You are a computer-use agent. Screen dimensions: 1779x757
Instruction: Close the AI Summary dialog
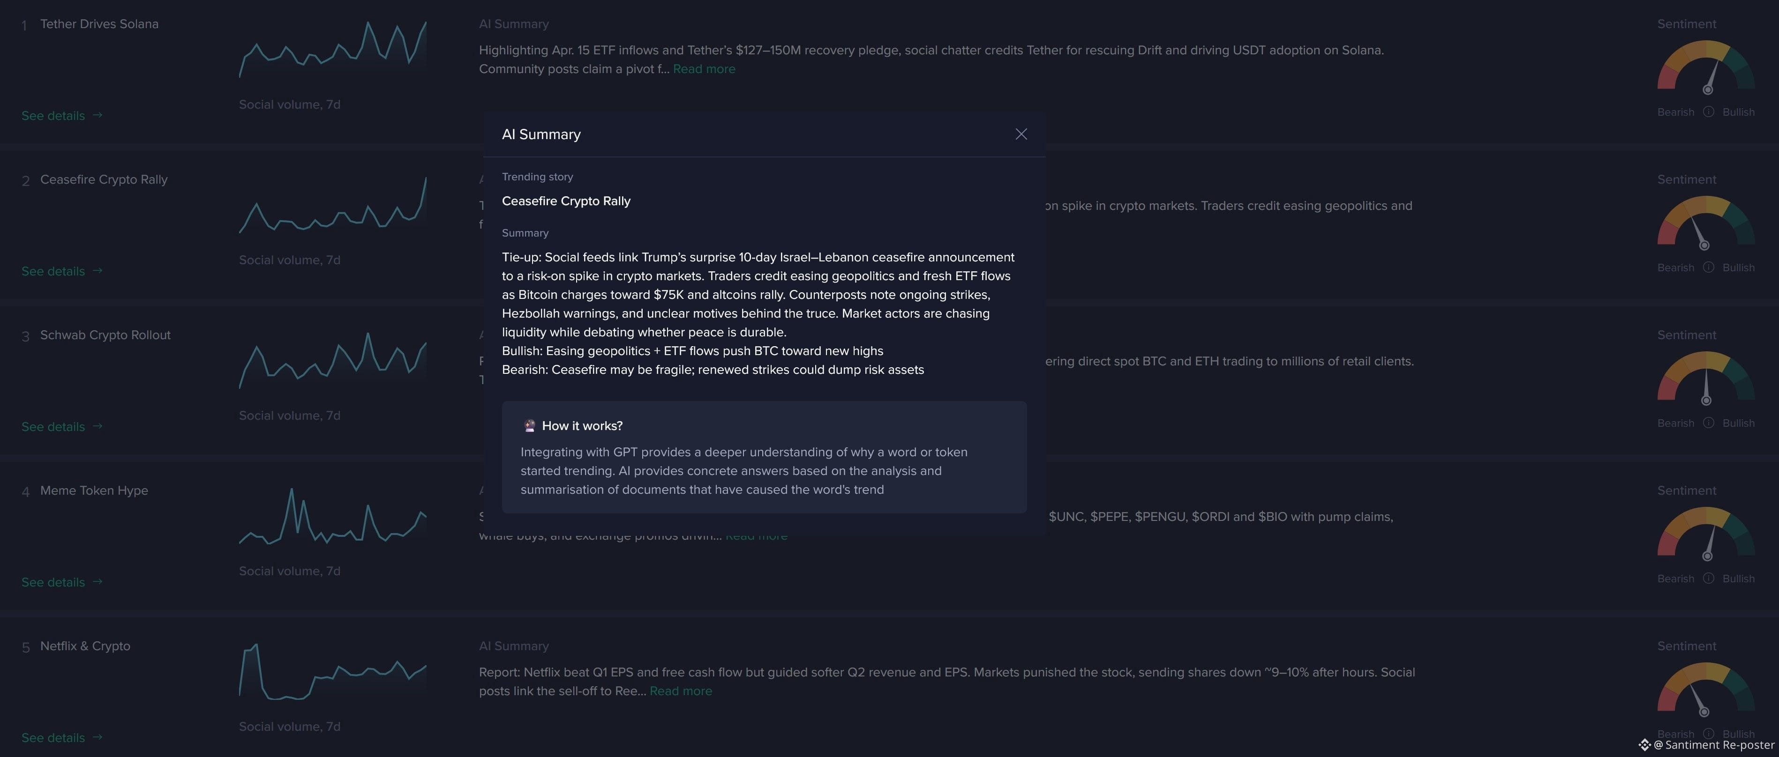tap(1021, 134)
